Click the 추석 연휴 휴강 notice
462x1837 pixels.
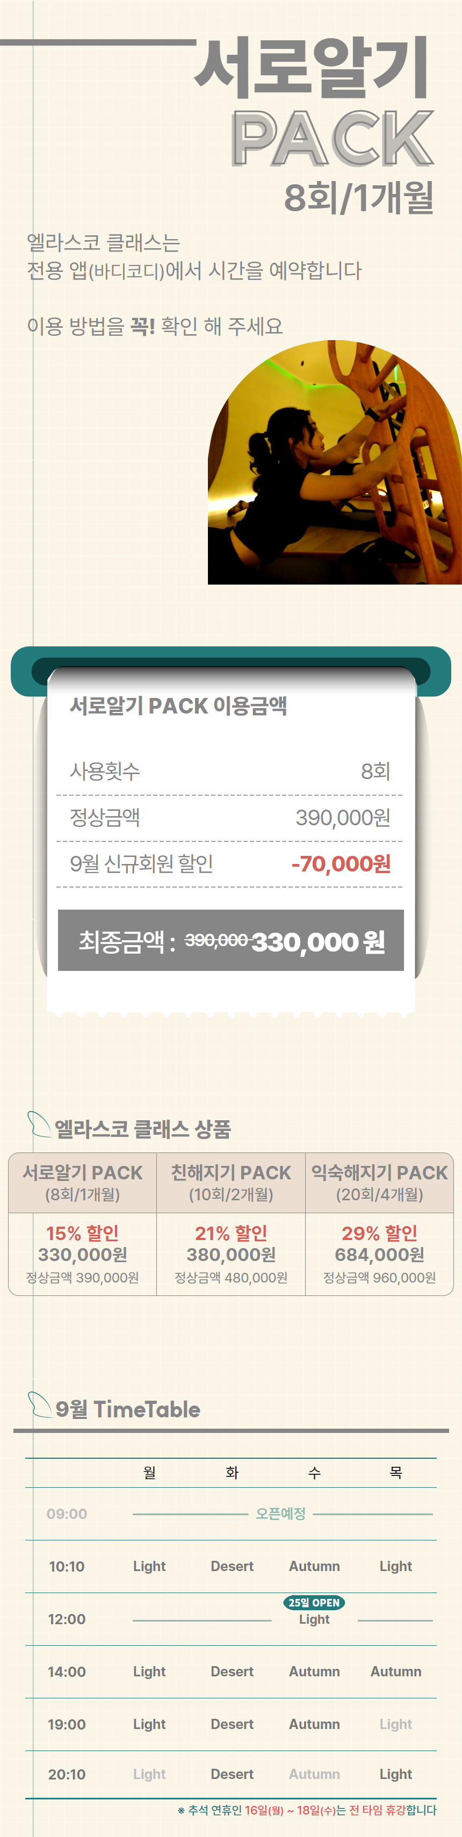click(307, 1810)
